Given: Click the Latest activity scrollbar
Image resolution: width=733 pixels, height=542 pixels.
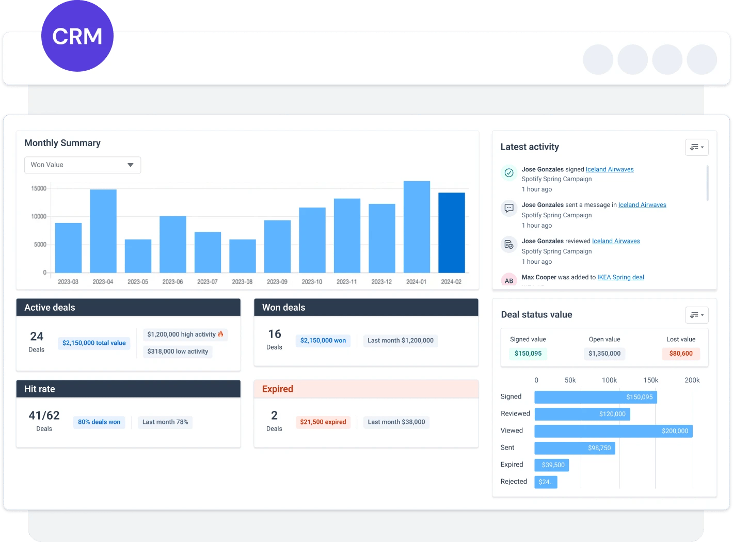Looking at the screenshot, I should [707, 183].
